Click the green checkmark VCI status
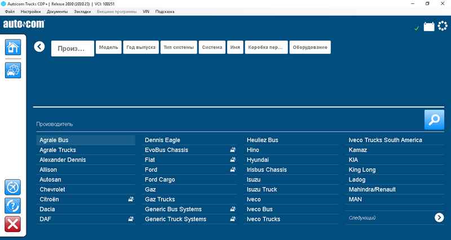The width and height of the screenshot is (451, 240). [x=417, y=29]
